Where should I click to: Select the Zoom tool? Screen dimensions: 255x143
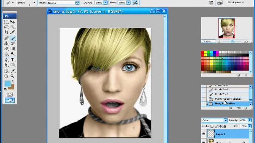[12, 76]
